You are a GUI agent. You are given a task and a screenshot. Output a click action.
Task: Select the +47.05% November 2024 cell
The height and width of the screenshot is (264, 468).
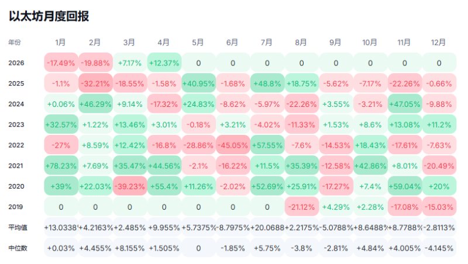[405, 104]
